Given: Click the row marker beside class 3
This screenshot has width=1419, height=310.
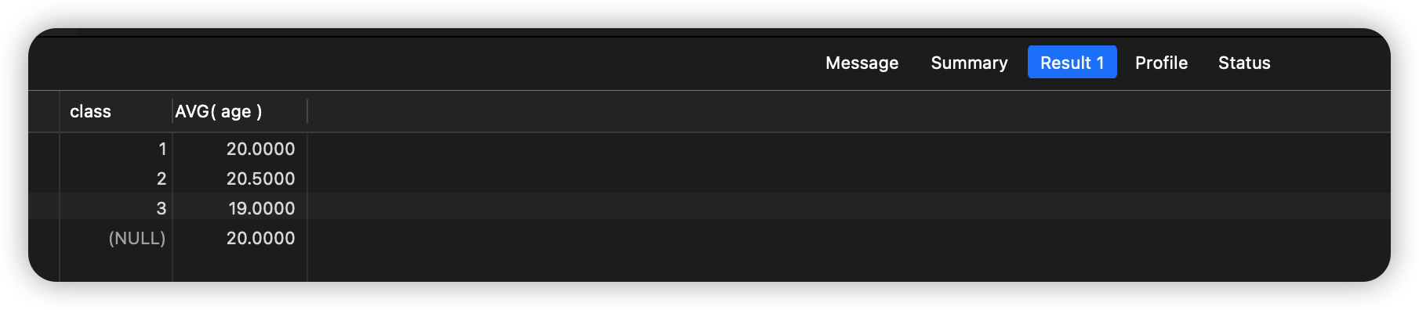Looking at the screenshot, I should [44, 208].
